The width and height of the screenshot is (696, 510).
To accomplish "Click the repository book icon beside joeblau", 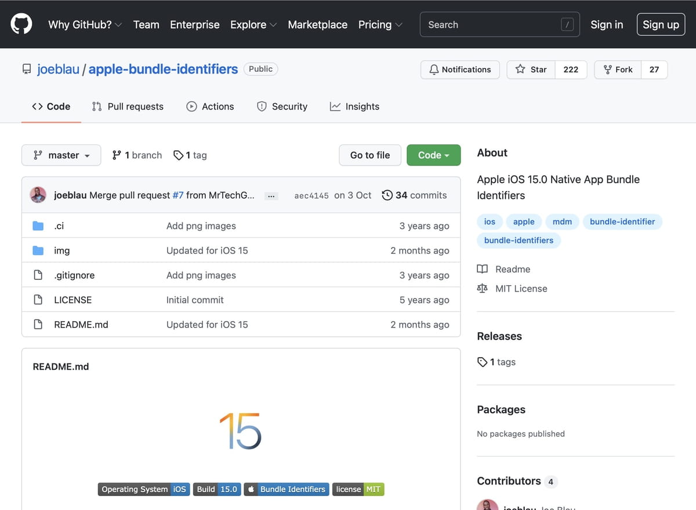I will coord(27,70).
